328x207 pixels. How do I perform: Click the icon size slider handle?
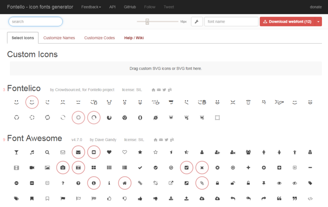[147, 21]
